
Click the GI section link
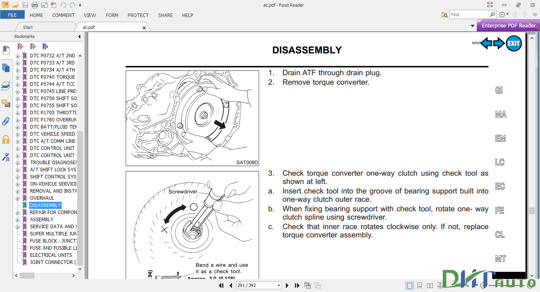tap(499, 90)
